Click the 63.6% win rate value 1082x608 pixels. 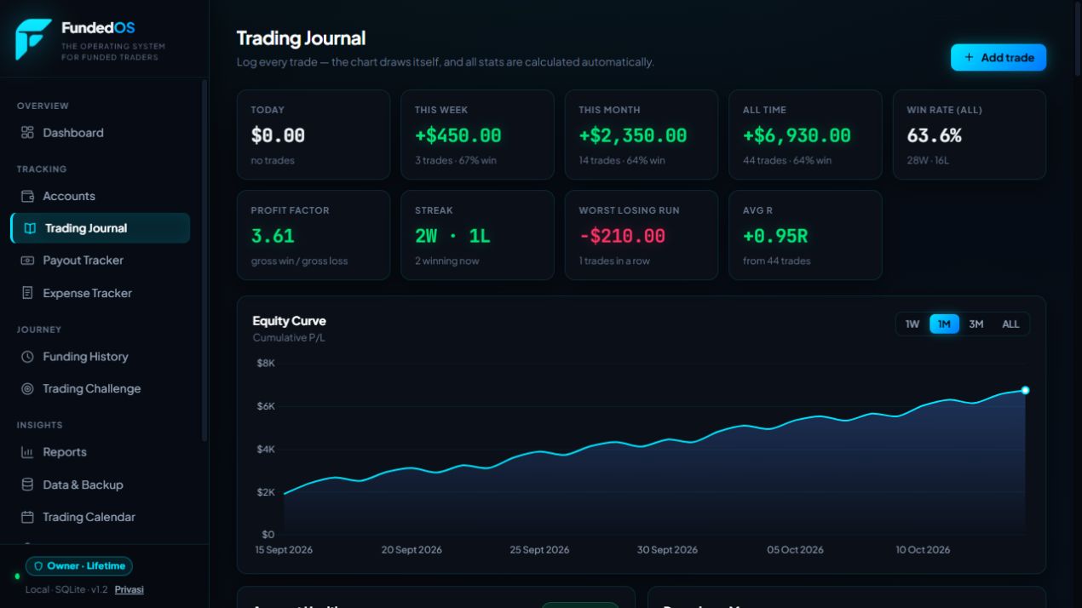[934, 135]
